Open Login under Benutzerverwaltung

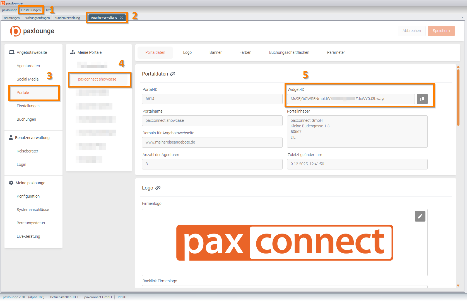coord(21,164)
